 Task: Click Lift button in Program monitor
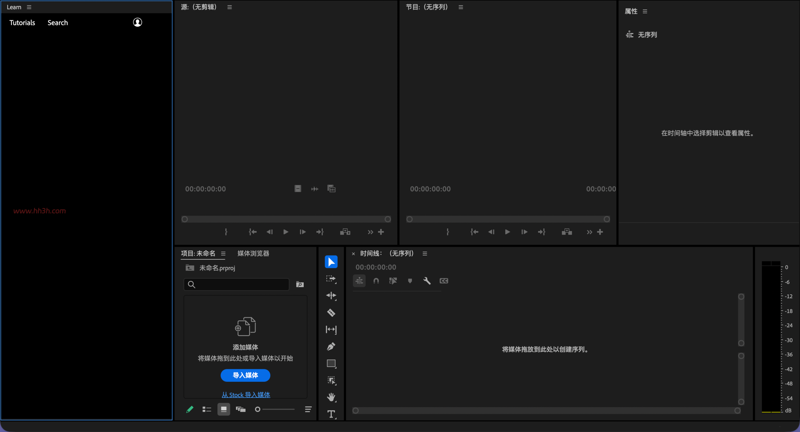tap(567, 232)
